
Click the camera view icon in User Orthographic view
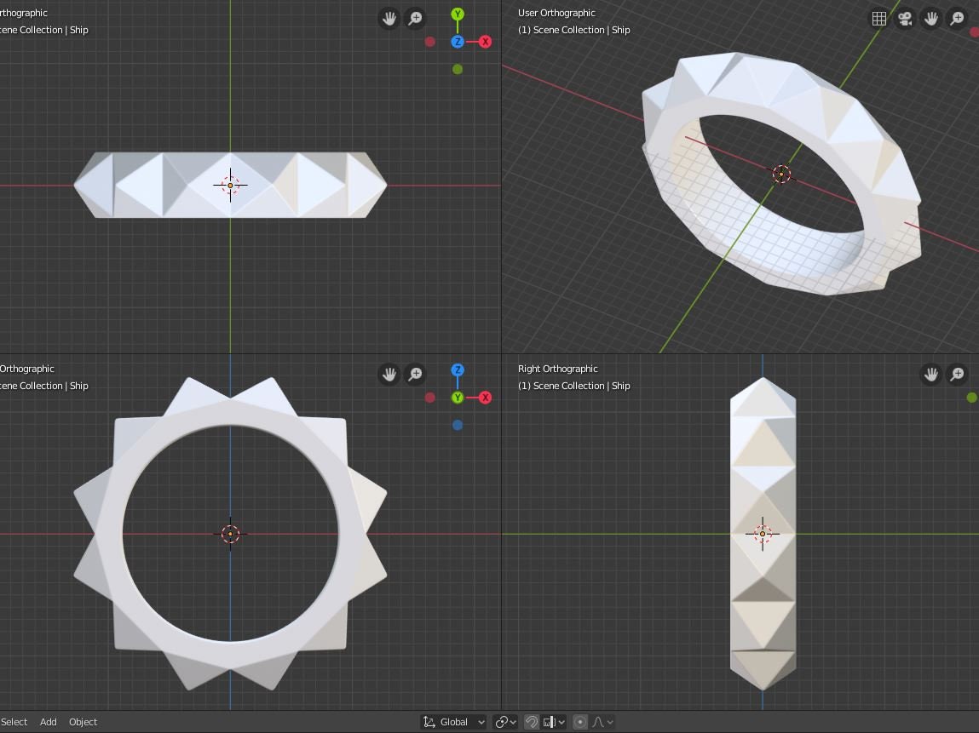click(905, 19)
